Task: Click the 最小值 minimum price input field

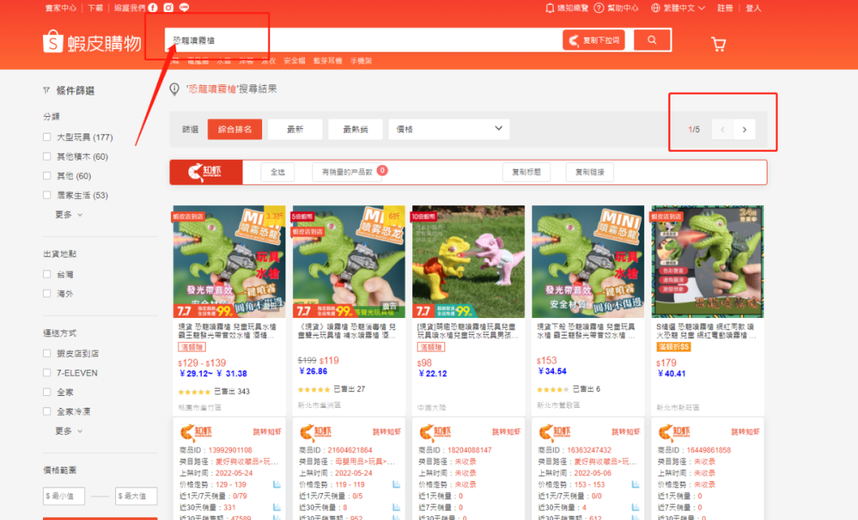Action: pos(64,495)
